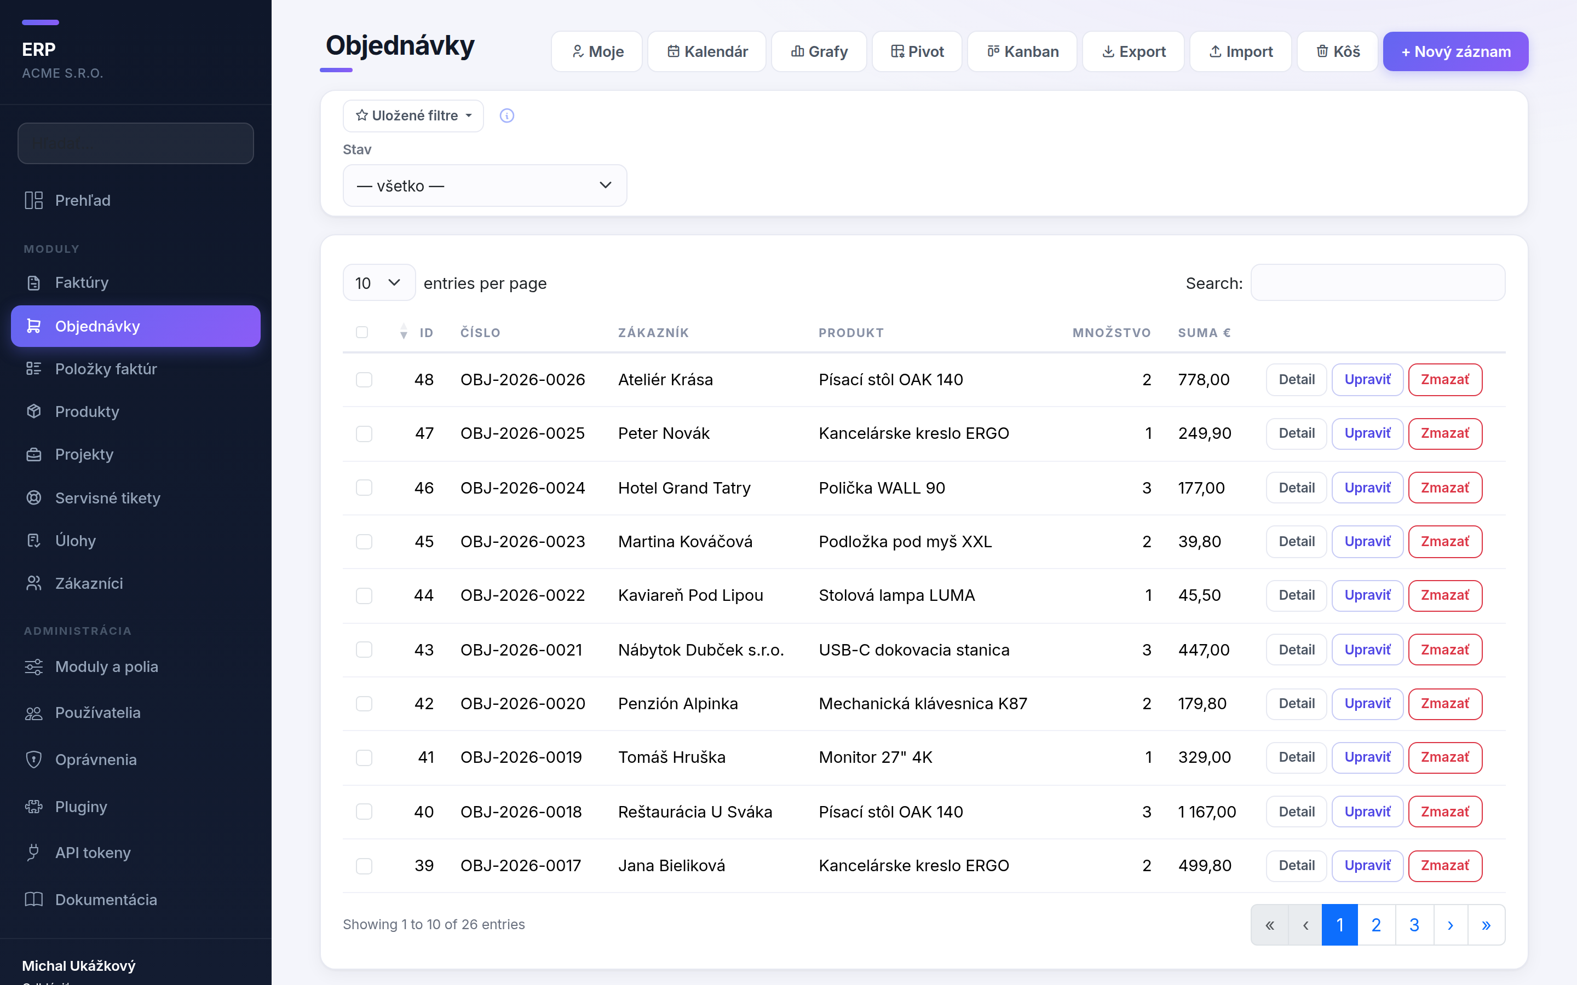Image resolution: width=1577 pixels, height=985 pixels.
Task: Select the checkbox for Hotel Grand Tatry
Action: coord(364,488)
